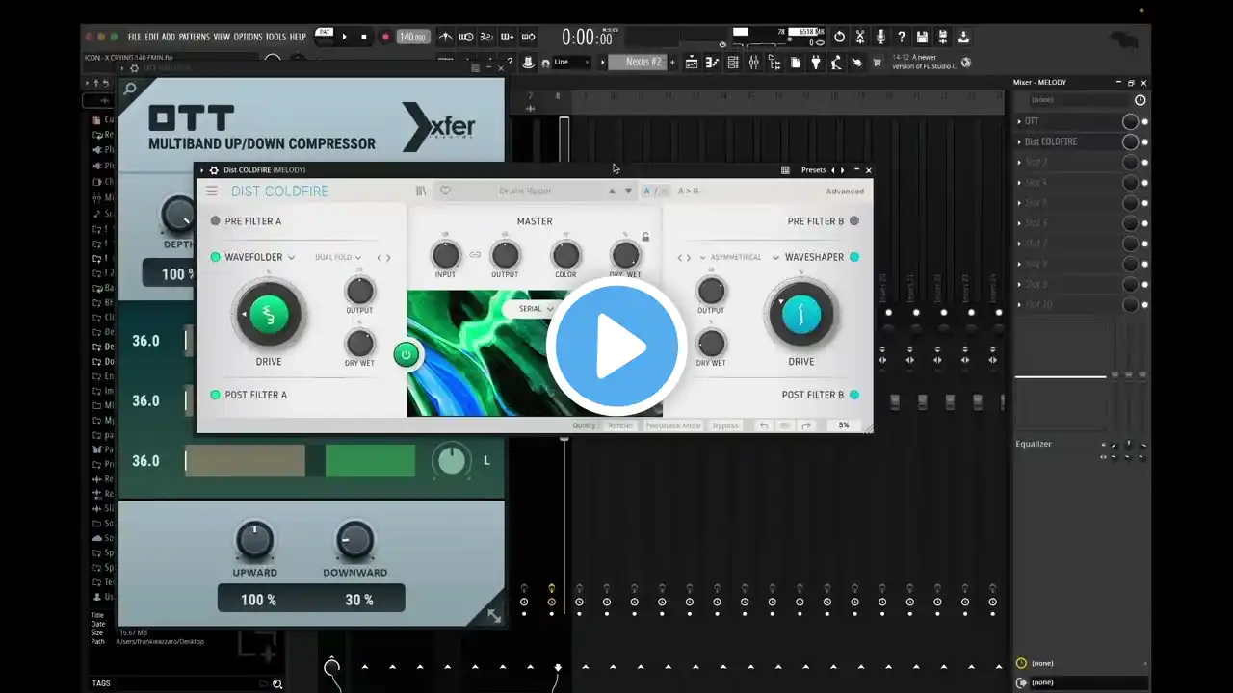Click the Presets label in Coldfire titlebar
This screenshot has height=693, width=1233.
[814, 170]
